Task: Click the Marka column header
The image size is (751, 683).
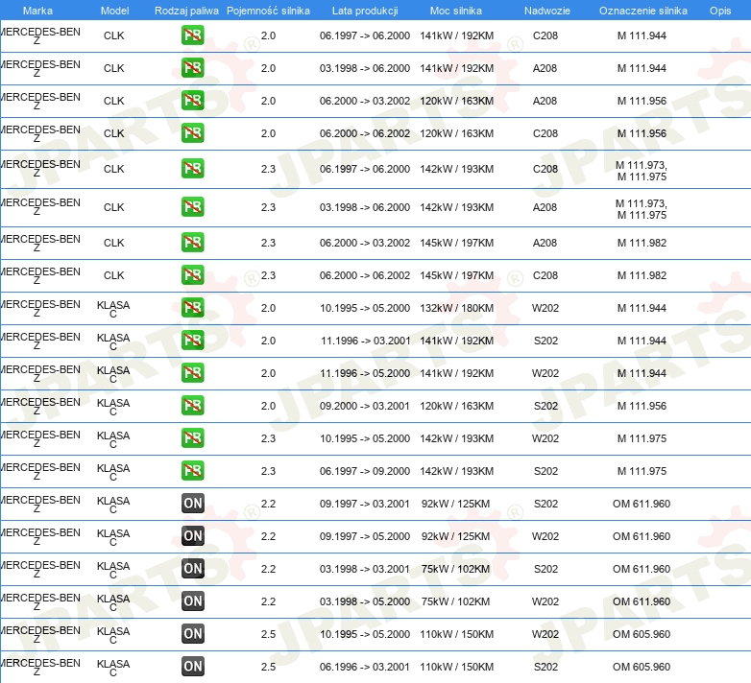Action: tap(37, 11)
